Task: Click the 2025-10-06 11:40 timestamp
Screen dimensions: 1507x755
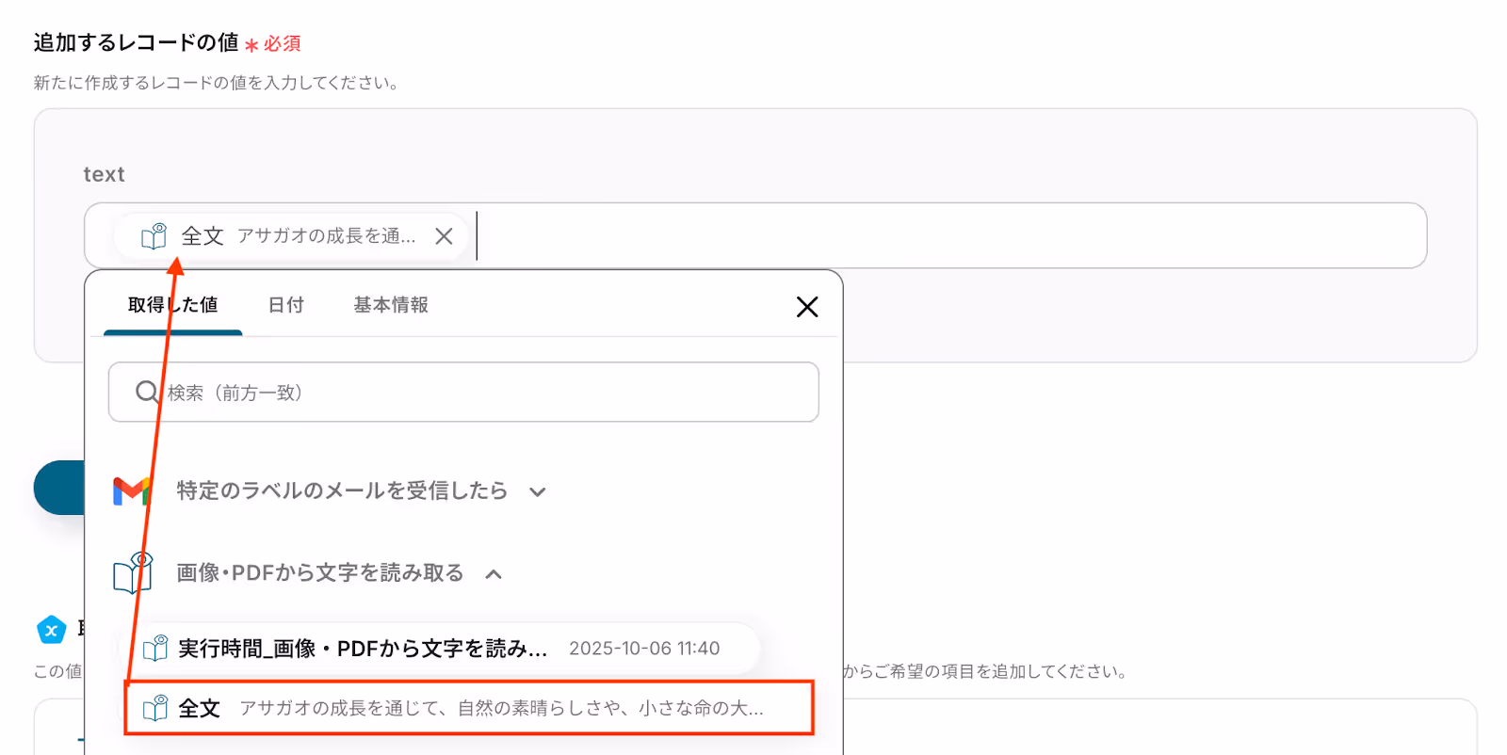Action: [x=644, y=648]
